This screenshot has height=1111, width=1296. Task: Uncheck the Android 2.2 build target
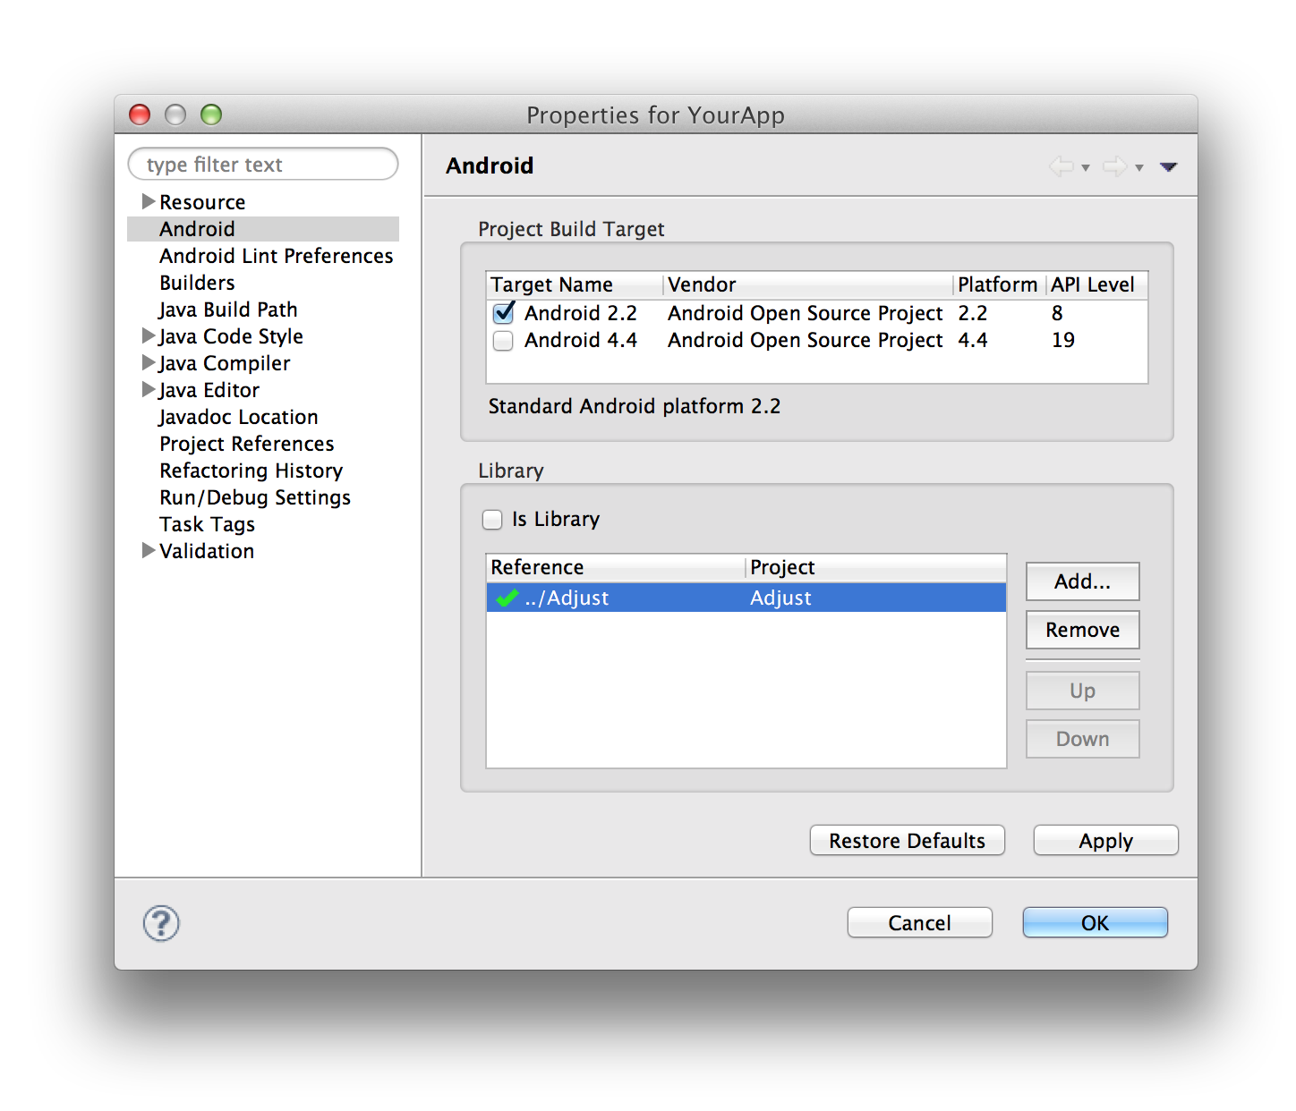tap(504, 313)
